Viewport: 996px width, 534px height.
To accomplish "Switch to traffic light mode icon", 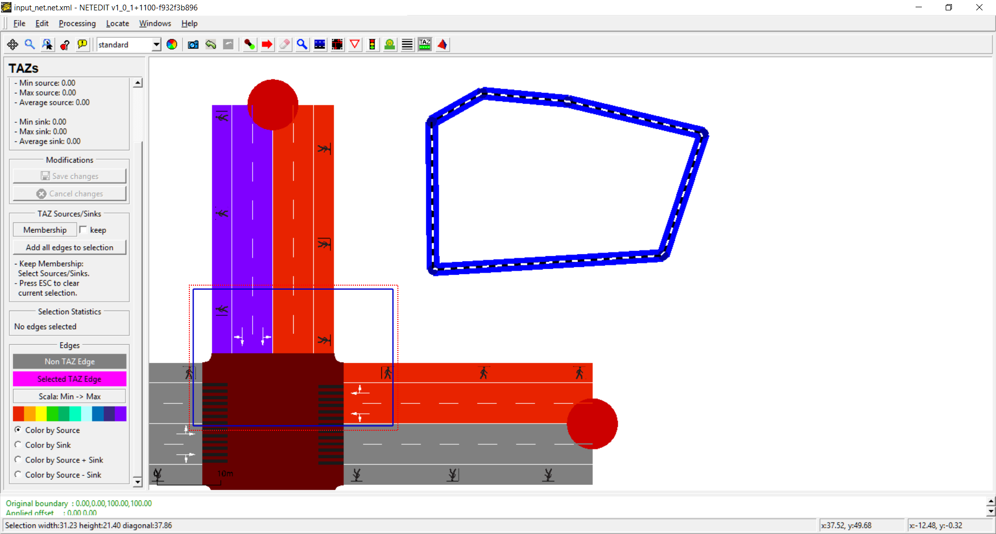I will pos(372,45).
